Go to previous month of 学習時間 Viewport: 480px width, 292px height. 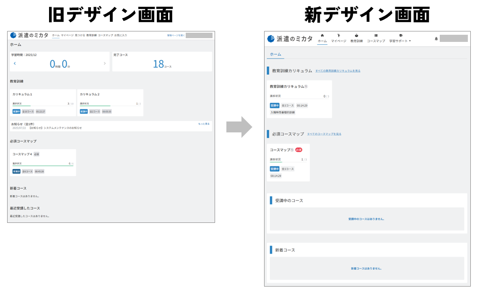(15, 63)
